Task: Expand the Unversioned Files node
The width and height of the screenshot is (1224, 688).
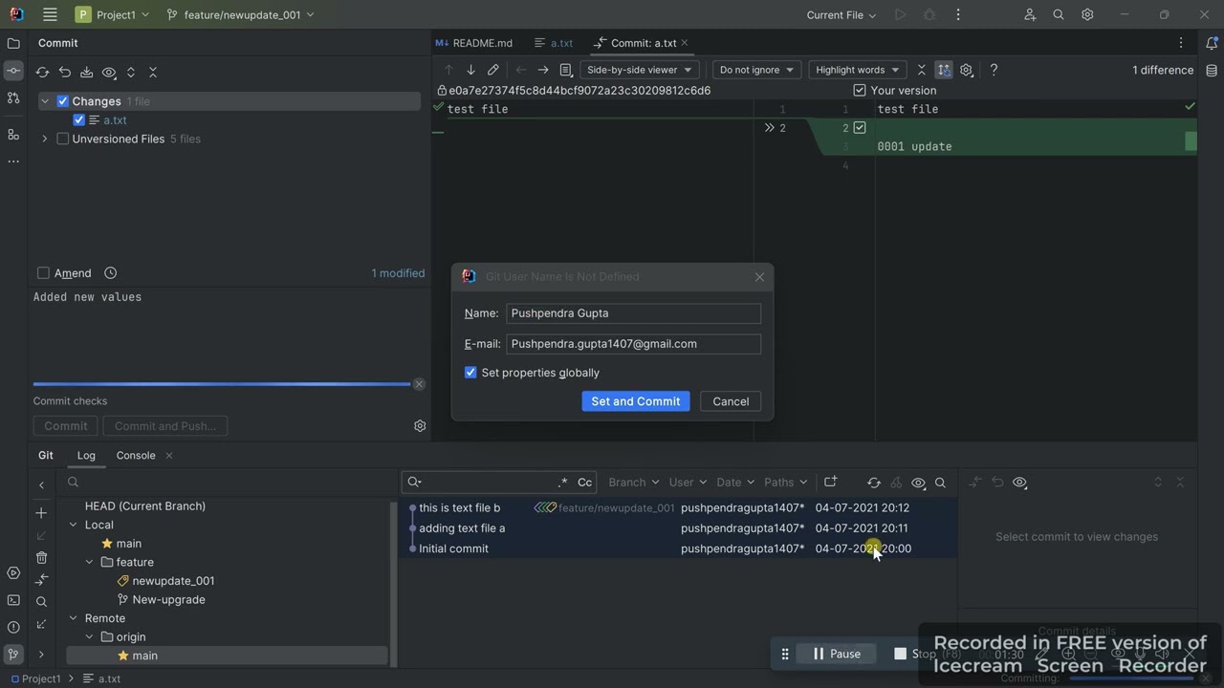Action: pyautogui.click(x=44, y=140)
